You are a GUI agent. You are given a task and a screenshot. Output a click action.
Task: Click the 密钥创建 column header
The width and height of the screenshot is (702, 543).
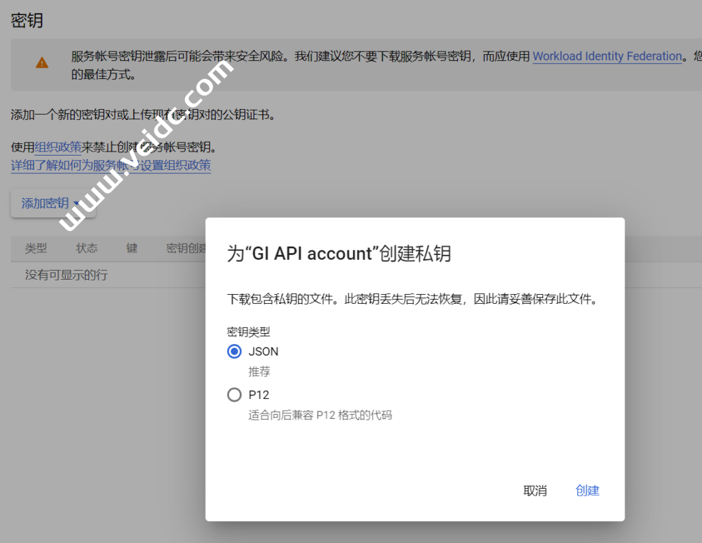click(x=186, y=248)
